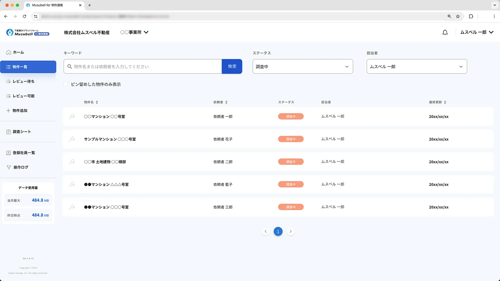Pin the ○○マンション ○○号室 property row

pyautogui.click(x=72, y=116)
